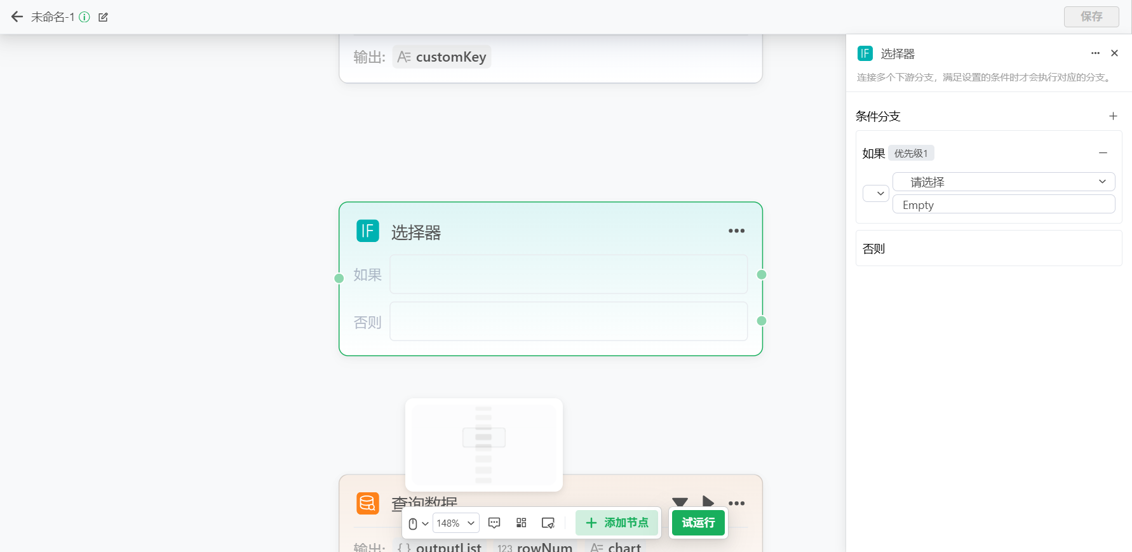The image size is (1132, 552).
Task: Open the more options menu on the 选择器 node
Action: [x=736, y=231]
